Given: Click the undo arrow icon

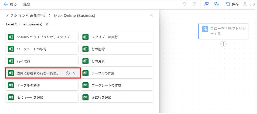Looking at the screenshot, I should pyautogui.click(x=184, y=4).
